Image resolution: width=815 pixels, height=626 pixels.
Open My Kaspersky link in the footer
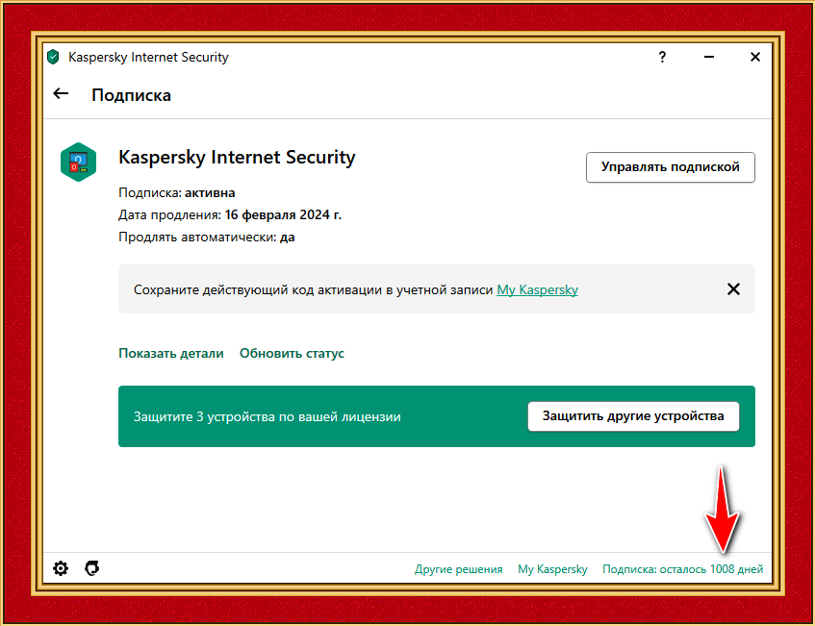click(552, 569)
